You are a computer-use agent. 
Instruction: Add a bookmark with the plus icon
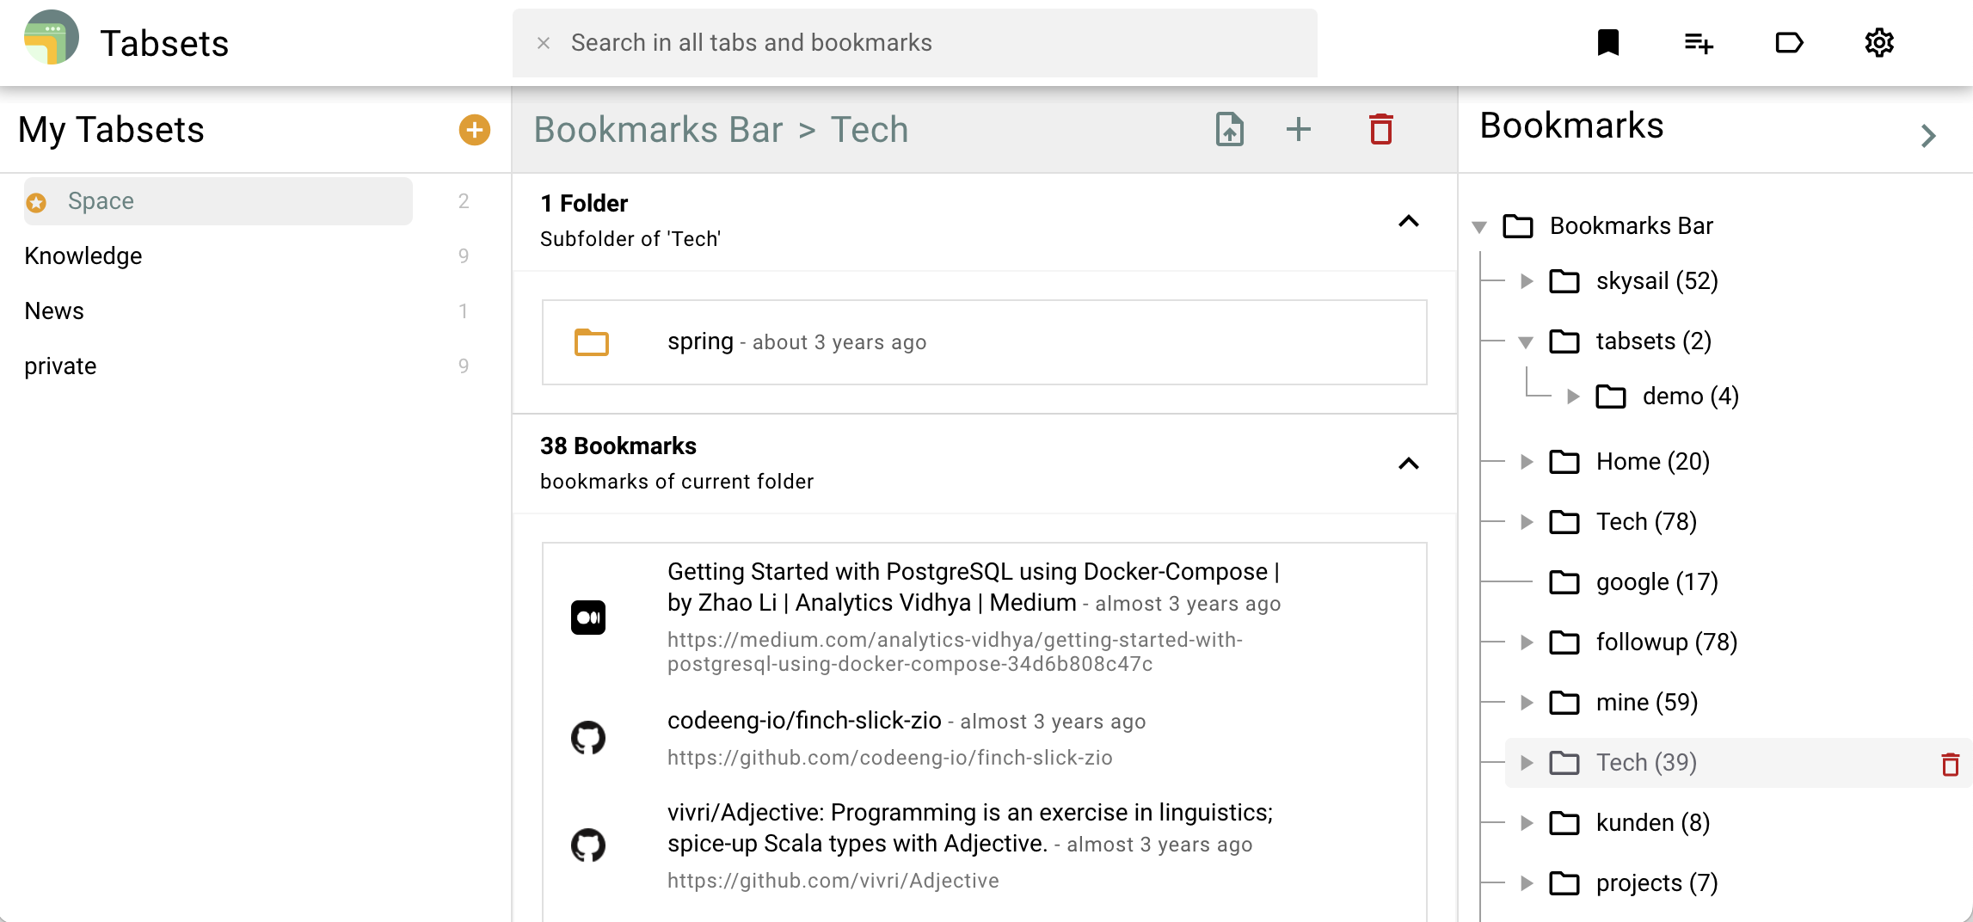[1299, 130]
